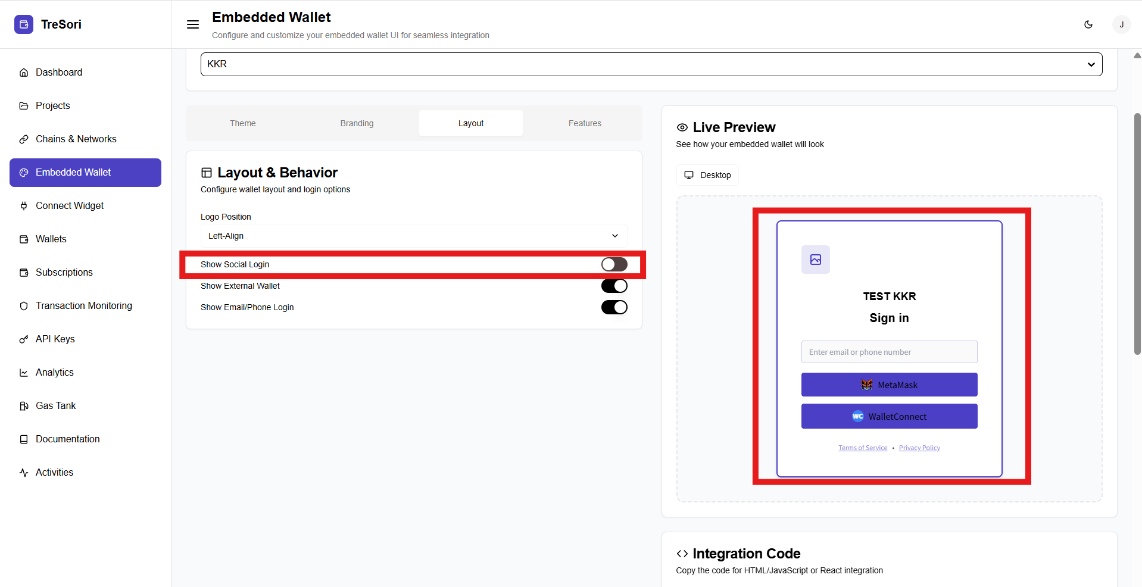Viewport: 1142px width, 587px height.
Task: Click the TreSori logo icon
Action: click(24, 24)
